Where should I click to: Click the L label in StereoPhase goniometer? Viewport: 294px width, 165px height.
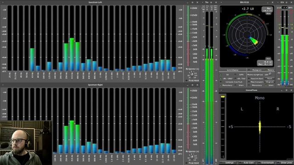tap(242, 109)
